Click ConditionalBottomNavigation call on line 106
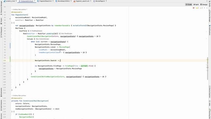This screenshot has height=119, width=211. [x=44, y=77]
